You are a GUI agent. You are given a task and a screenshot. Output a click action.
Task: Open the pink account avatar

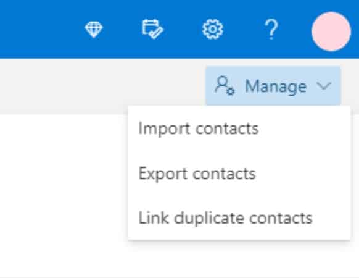click(331, 32)
